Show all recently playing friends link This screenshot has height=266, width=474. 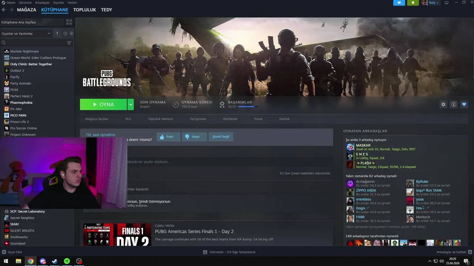click(385, 227)
